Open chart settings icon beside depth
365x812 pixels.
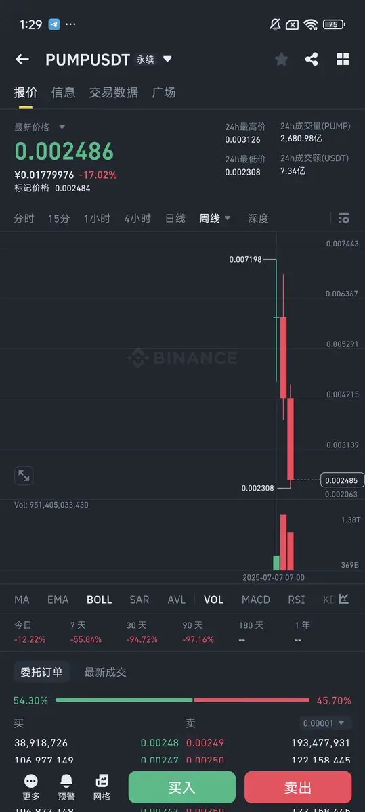click(x=343, y=219)
